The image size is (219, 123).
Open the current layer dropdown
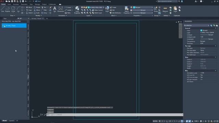(103, 8)
